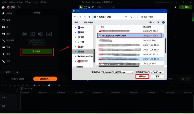Open the 转场 transitions panel
194x114 pixels.
tap(7, 47)
